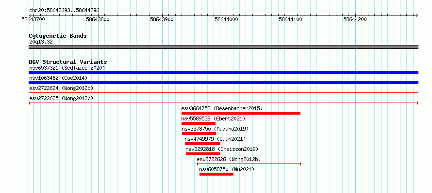432x193 pixels.
Task: Select the gray 20q13.32 cytogenetic band bar
Action: point(223,47)
